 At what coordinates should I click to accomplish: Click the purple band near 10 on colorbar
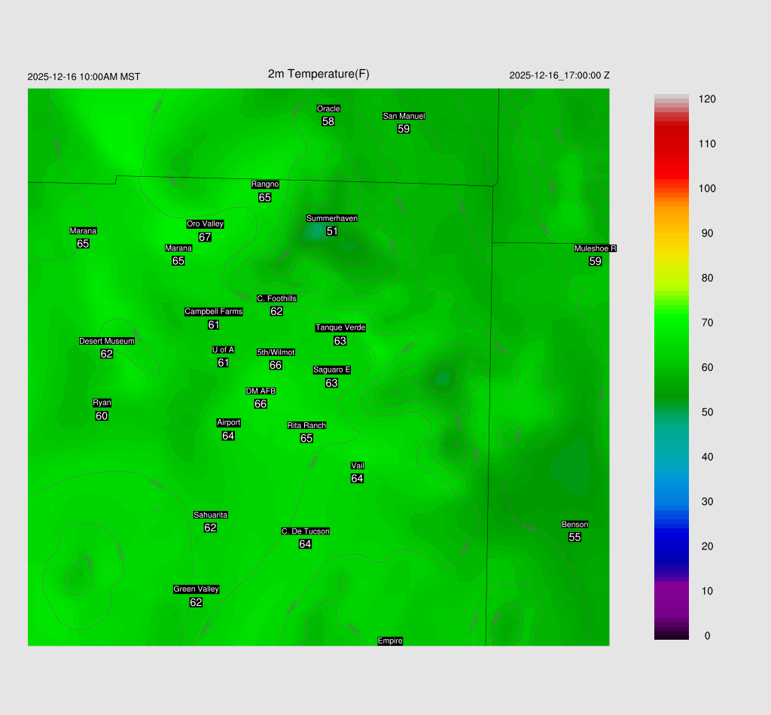point(671,591)
